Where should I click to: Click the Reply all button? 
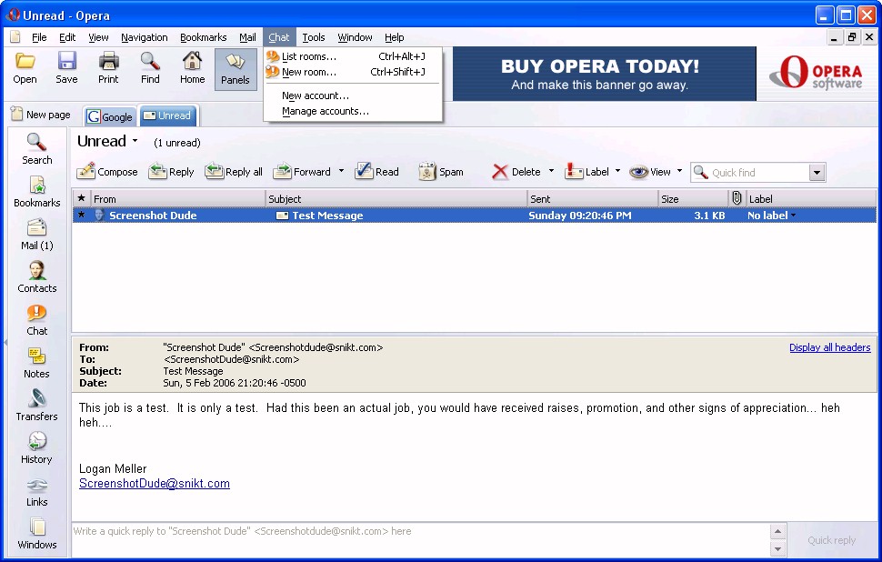234,172
